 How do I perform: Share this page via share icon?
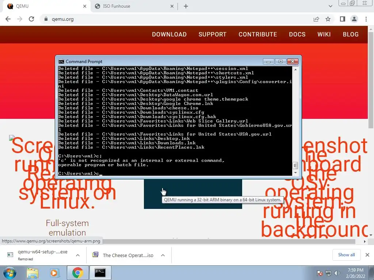click(x=316, y=19)
